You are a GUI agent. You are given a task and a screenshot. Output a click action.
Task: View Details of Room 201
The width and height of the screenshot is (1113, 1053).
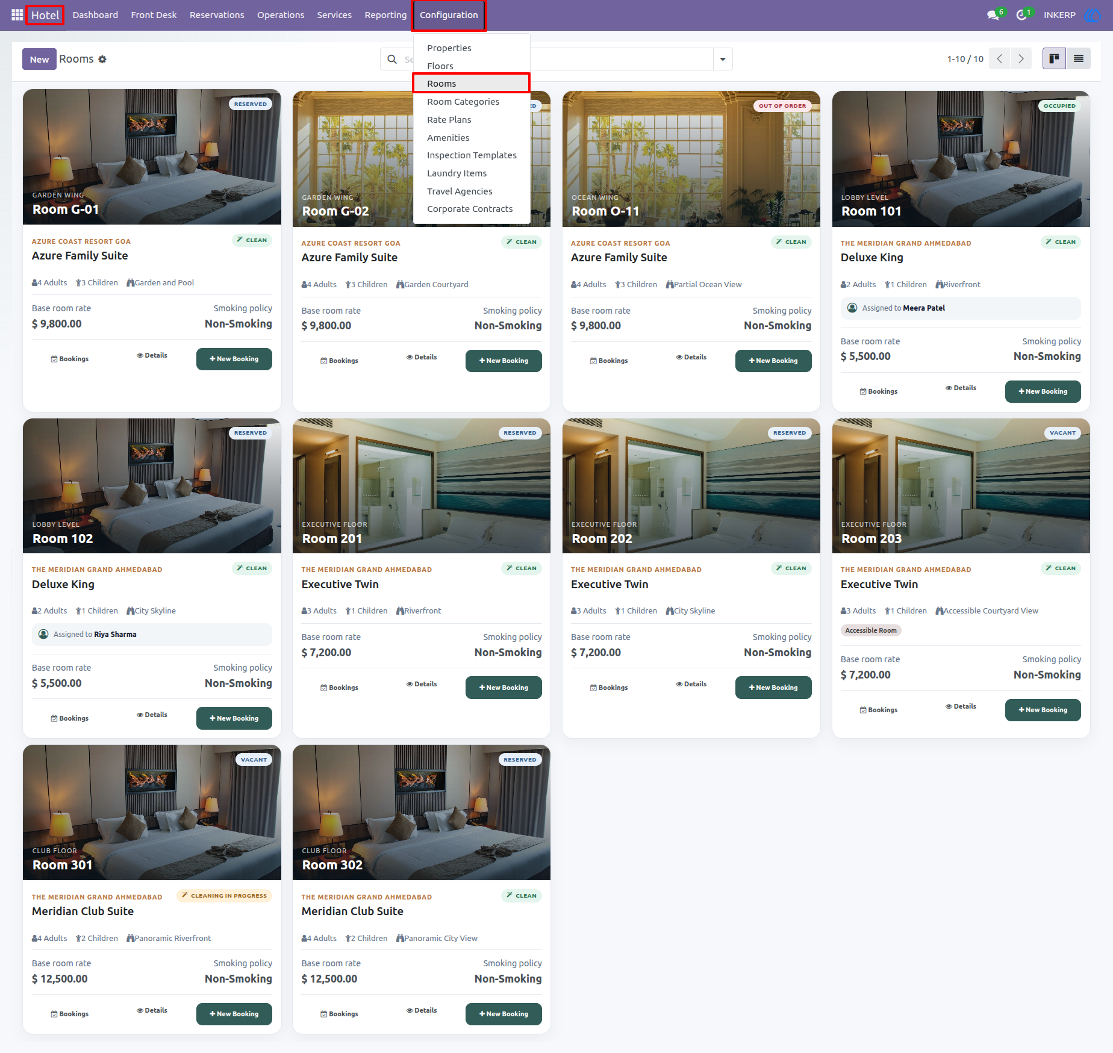[422, 685]
